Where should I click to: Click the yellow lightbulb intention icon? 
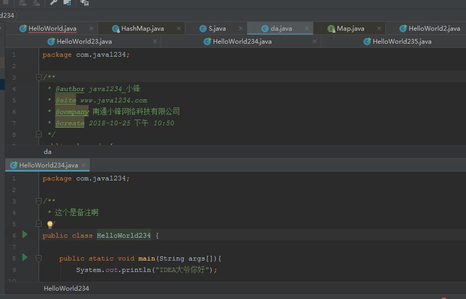pyautogui.click(x=50, y=225)
